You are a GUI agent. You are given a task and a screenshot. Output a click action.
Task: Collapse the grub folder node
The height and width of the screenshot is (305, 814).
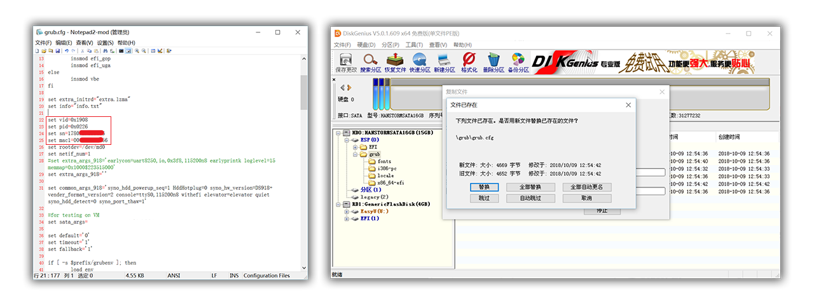pyautogui.click(x=355, y=154)
